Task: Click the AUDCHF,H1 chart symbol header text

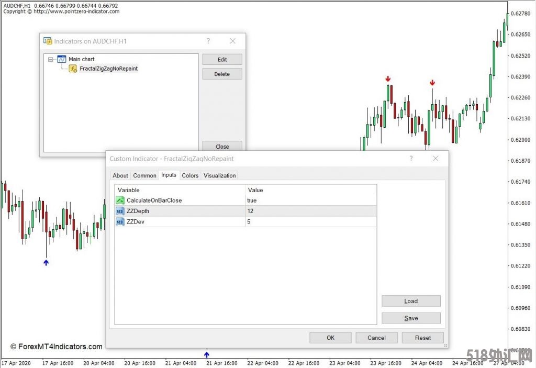Action: click(17, 6)
